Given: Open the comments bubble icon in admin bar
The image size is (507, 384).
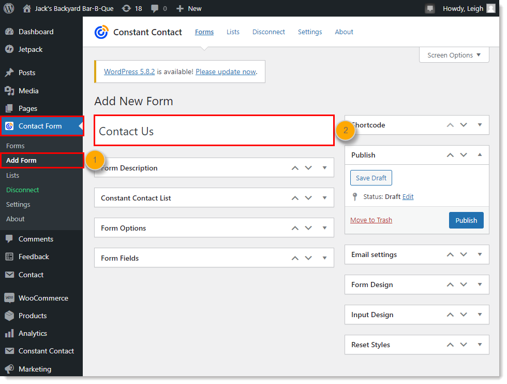Looking at the screenshot, I should 155,8.
